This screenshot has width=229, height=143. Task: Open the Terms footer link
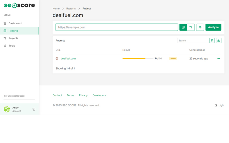click(x=70, y=95)
